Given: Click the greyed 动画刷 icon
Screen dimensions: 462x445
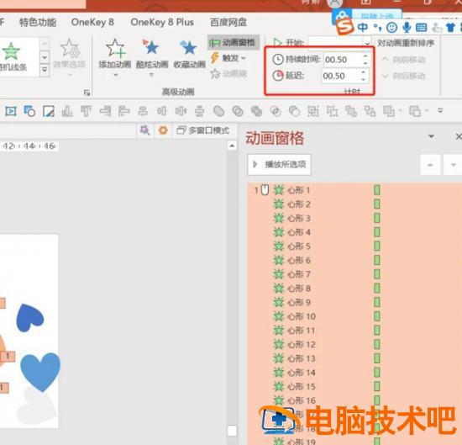Looking at the screenshot, I should click(215, 73).
